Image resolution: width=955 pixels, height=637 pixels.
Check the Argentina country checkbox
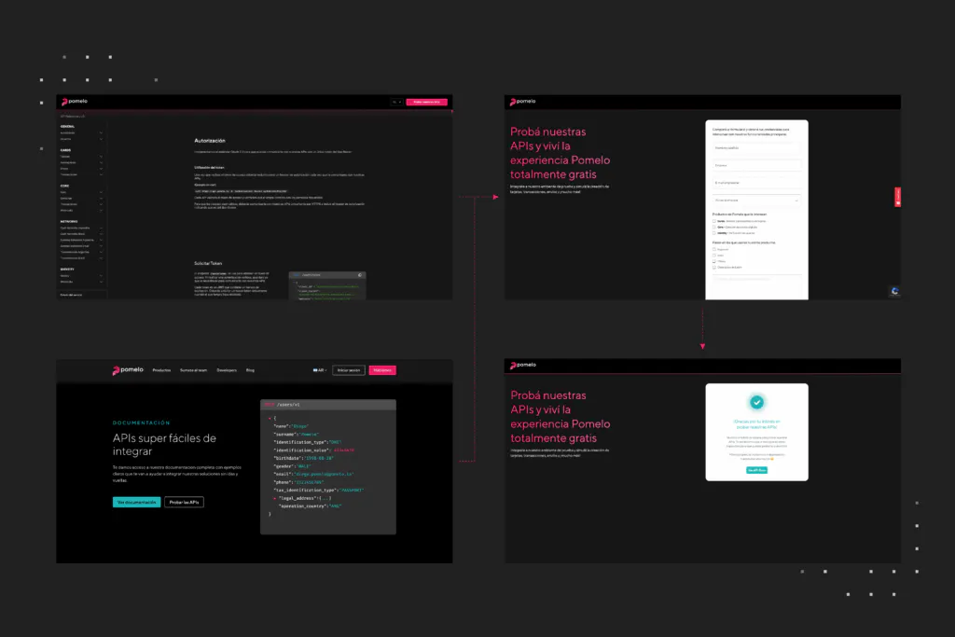pos(713,249)
